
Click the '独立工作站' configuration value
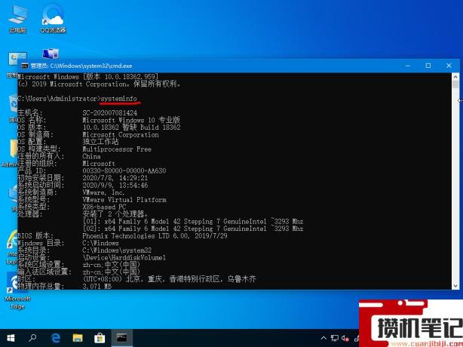(100, 142)
